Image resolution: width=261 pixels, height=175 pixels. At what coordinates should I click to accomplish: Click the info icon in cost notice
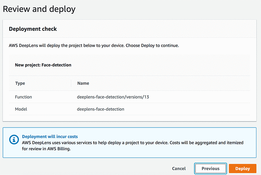[x=13, y=140]
